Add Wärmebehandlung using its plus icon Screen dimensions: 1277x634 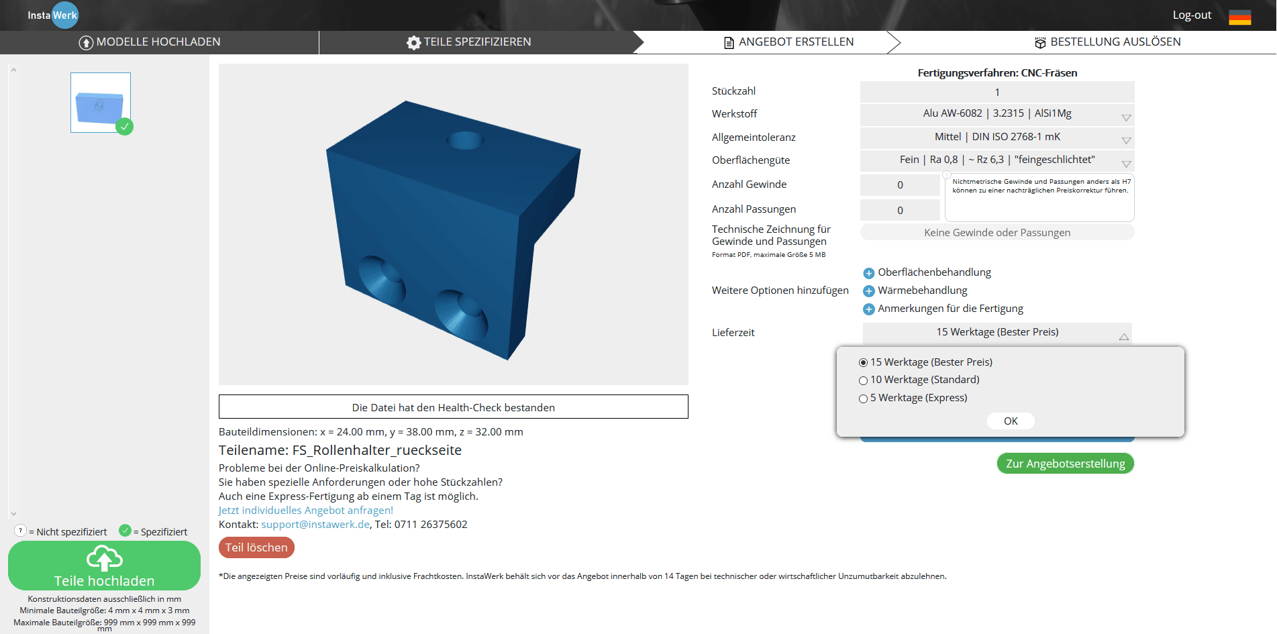click(x=868, y=290)
